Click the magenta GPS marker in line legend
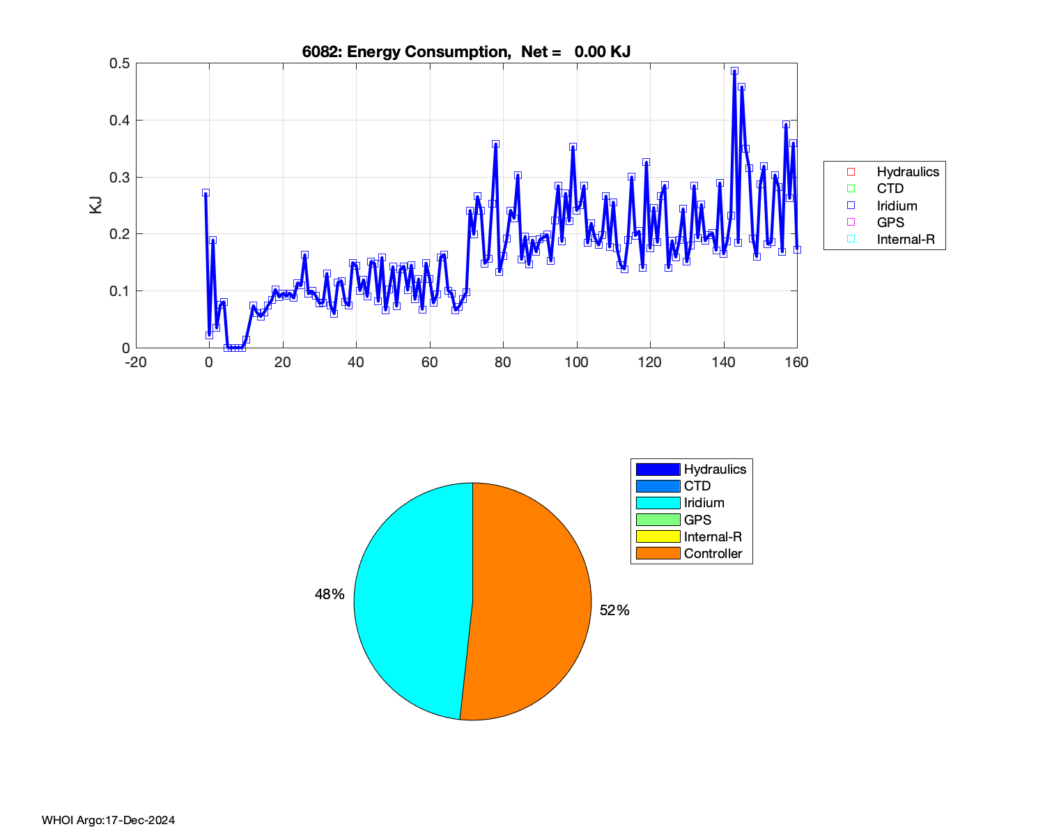 pos(850,222)
